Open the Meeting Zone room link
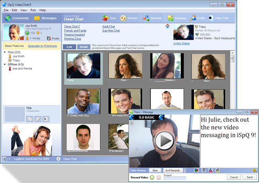 73,39
